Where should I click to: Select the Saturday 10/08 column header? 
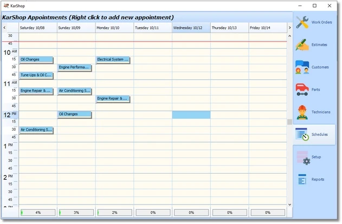(38, 28)
